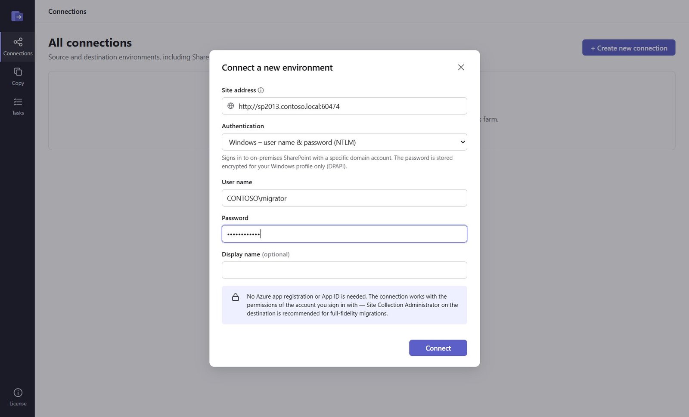Focus the Password field
Screen dimensions: 689x417
click(x=344, y=234)
